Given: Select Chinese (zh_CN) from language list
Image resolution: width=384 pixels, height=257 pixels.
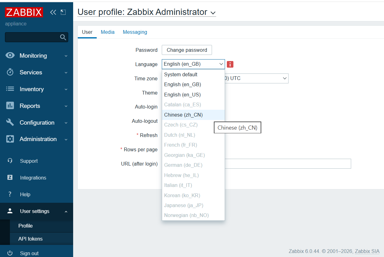Looking at the screenshot, I should pyautogui.click(x=183, y=115).
